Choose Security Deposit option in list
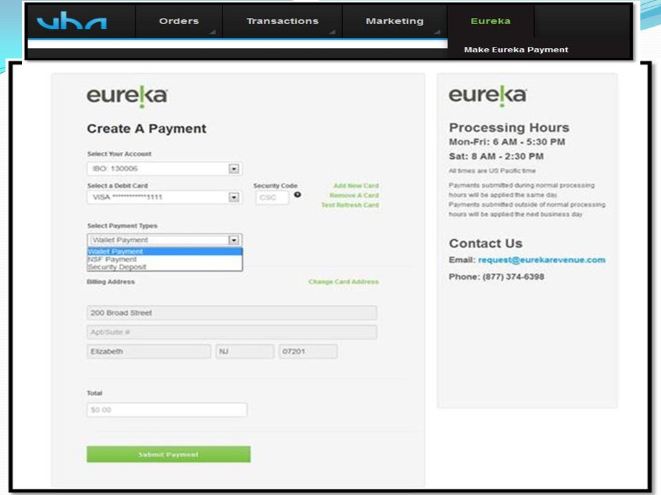The width and height of the screenshot is (661, 495). (165, 267)
